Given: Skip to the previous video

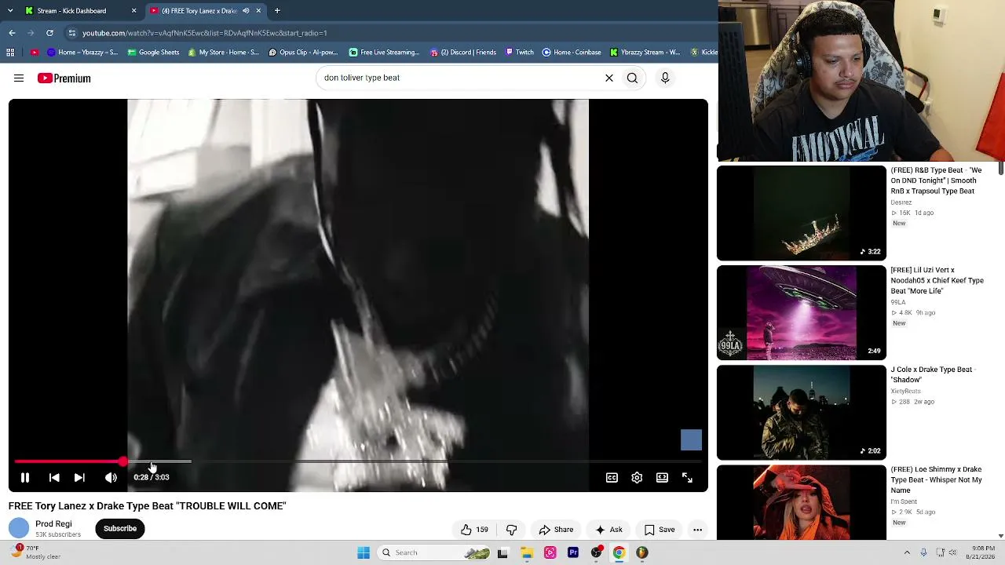Looking at the screenshot, I should [54, 477].
